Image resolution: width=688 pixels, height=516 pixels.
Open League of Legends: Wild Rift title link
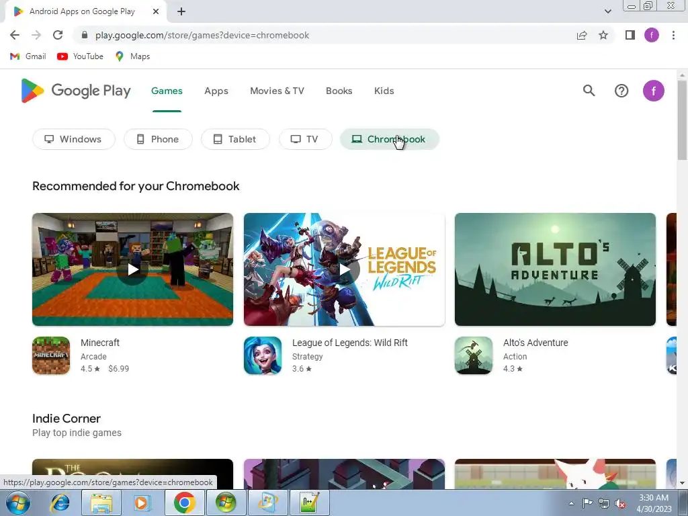click(x=349, y=343)
